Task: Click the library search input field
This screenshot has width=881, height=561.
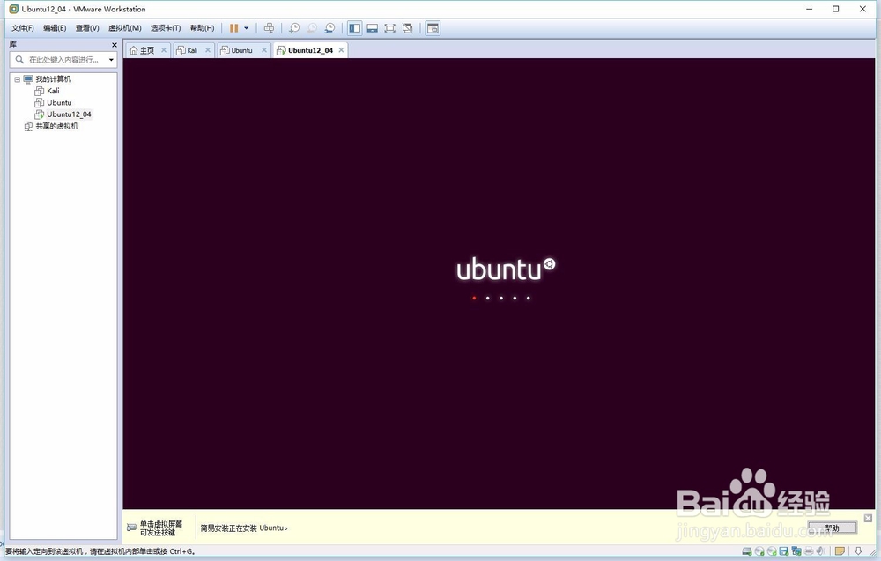Action: (63, 60)
